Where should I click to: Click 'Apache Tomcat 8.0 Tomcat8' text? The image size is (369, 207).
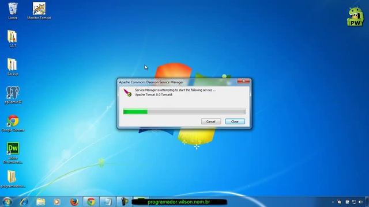(x=154, y=94)
